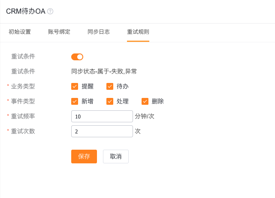Select the 重试规则 tab

click(138, 32)
